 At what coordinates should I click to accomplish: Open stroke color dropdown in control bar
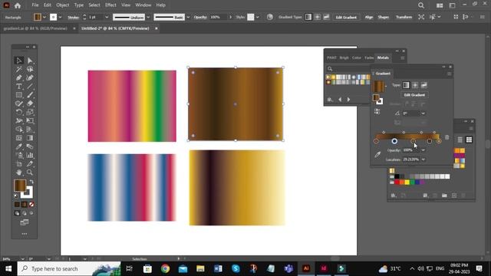pyautogui.click(x=60, y=17)
